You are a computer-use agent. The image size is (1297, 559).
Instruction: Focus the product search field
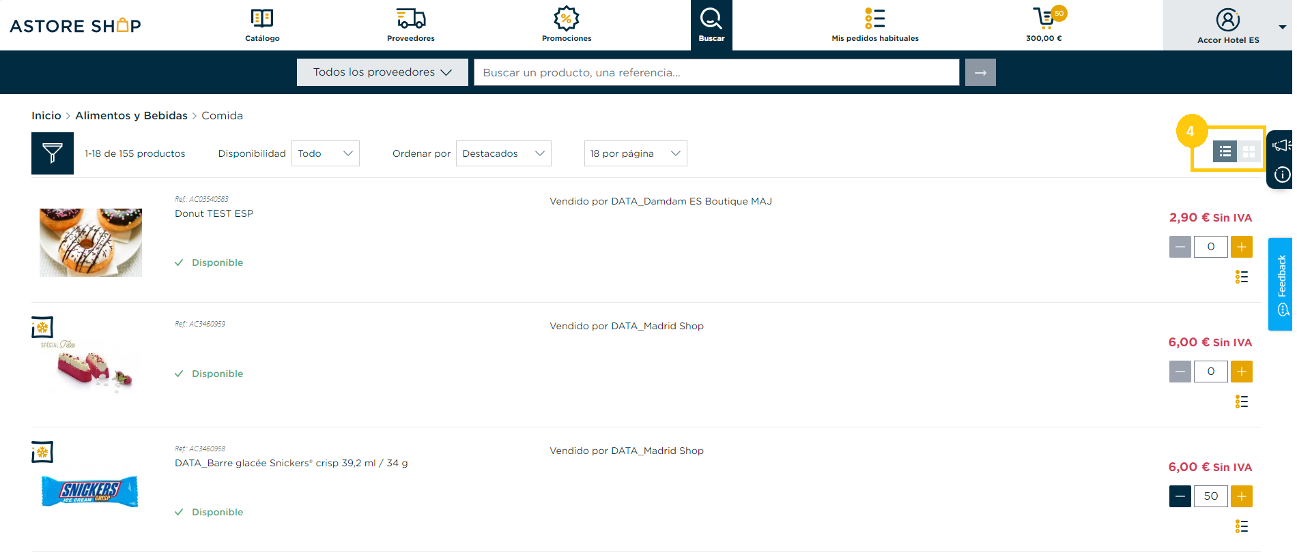coord(716,72)
